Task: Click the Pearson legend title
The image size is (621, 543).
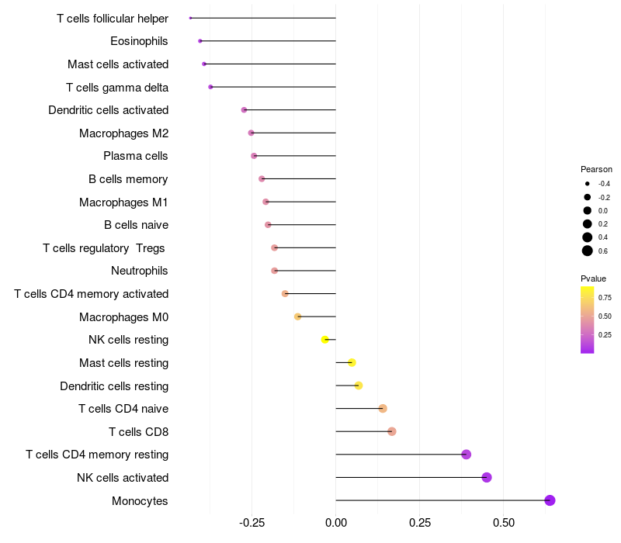Action: (x=596, y=169)
